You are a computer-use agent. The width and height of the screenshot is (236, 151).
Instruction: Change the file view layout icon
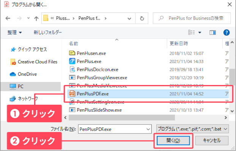click(x=192, y=32)
